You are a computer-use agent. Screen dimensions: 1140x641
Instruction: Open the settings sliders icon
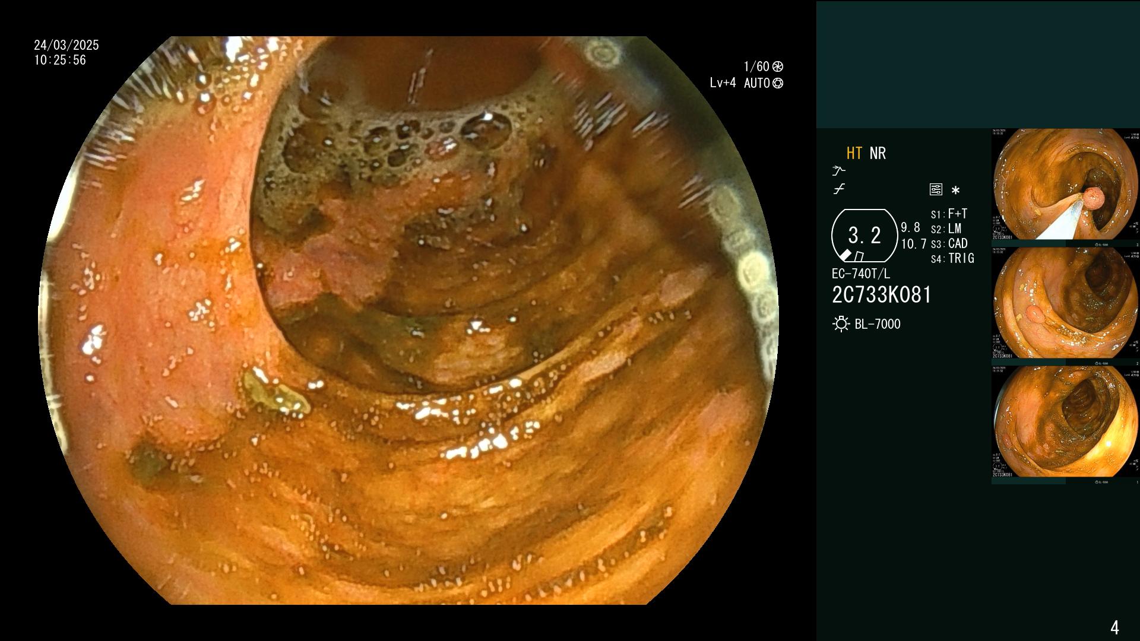click(936, 190)
